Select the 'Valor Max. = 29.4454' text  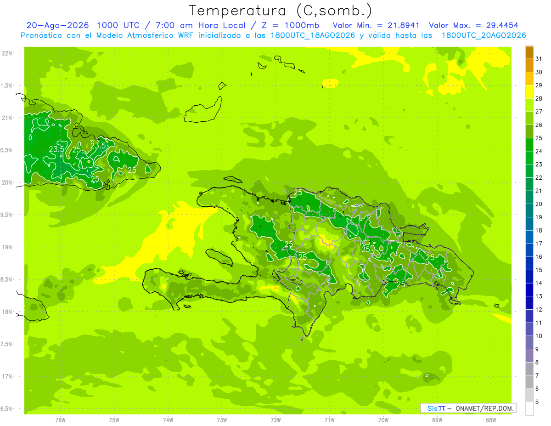click(473, 25)
